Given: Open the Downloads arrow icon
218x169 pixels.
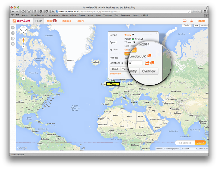Looking at the screenshot, I should point(205,11).
